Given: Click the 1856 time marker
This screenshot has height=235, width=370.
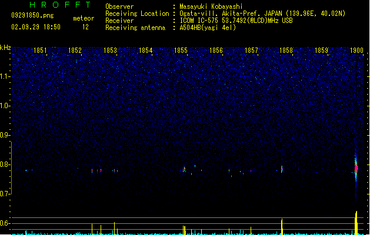Looking at the screenshot, I should click(216, 51).
